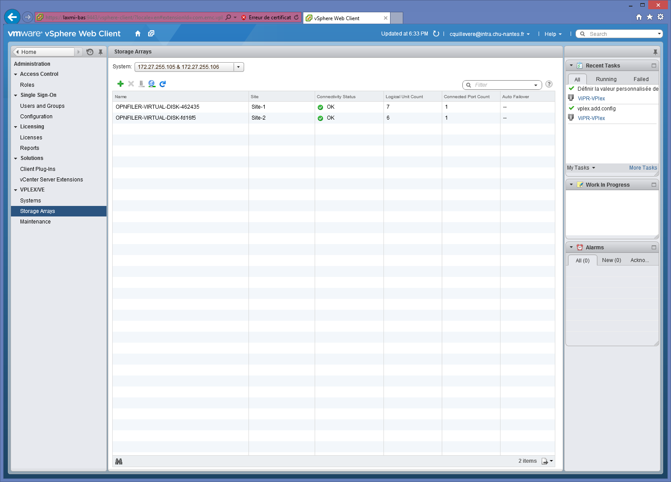
Task: Click the search magnifier in Filter box
Action: point(469,85)
